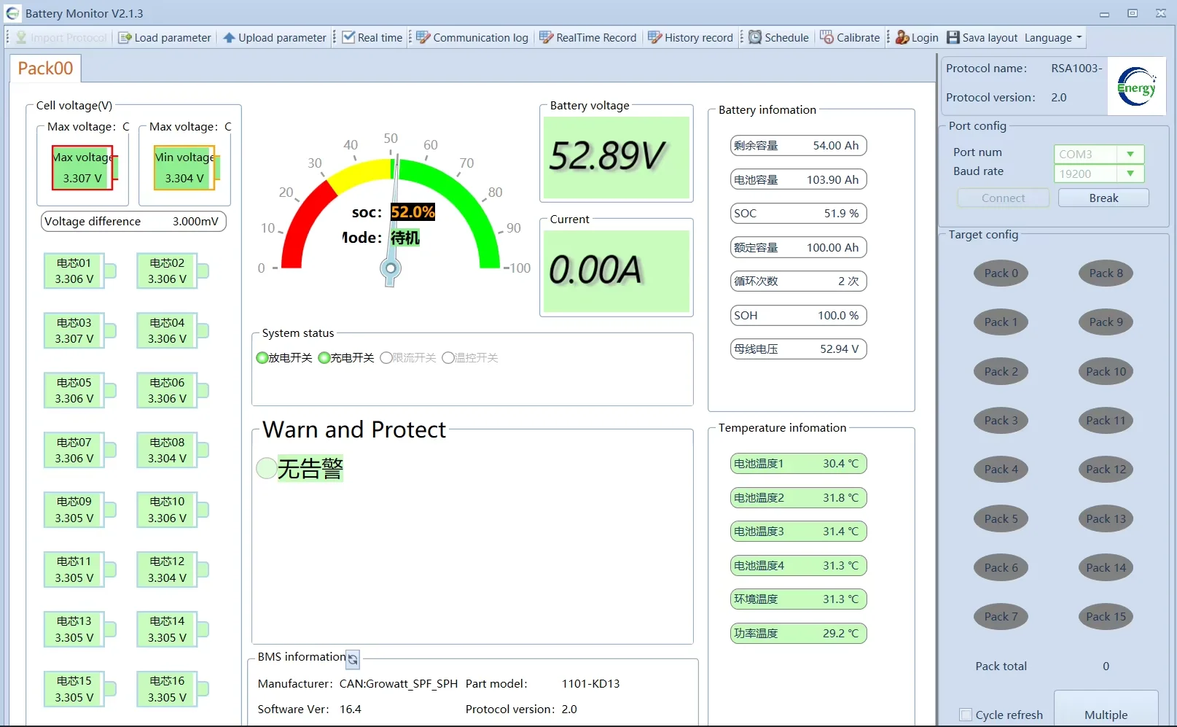Enable the Cycle refresh checkbox
This screenshot has height=727, width=1177.
click(x=966, y=715)
